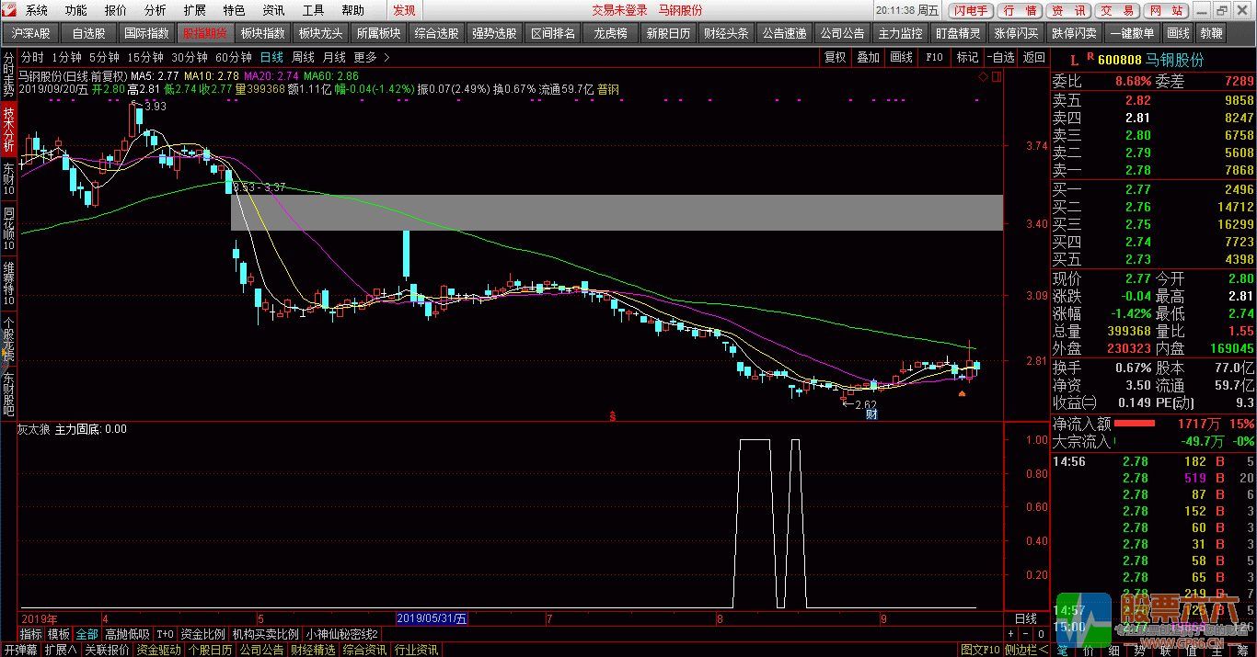Viewport: 1257px width, 657px height.
Task: Click the red L marker beside stock code
Action: pyautogui.click(x=1076, y=60)
